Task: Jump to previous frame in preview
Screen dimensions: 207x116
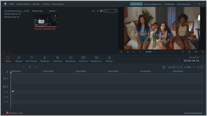Action: coord(121,52)
